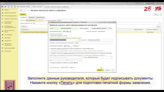Open the Вид 'Юридическое лицо' dropdown
Image resolution: width=164 pixels, height=92 pixels.
pos(111,57)
